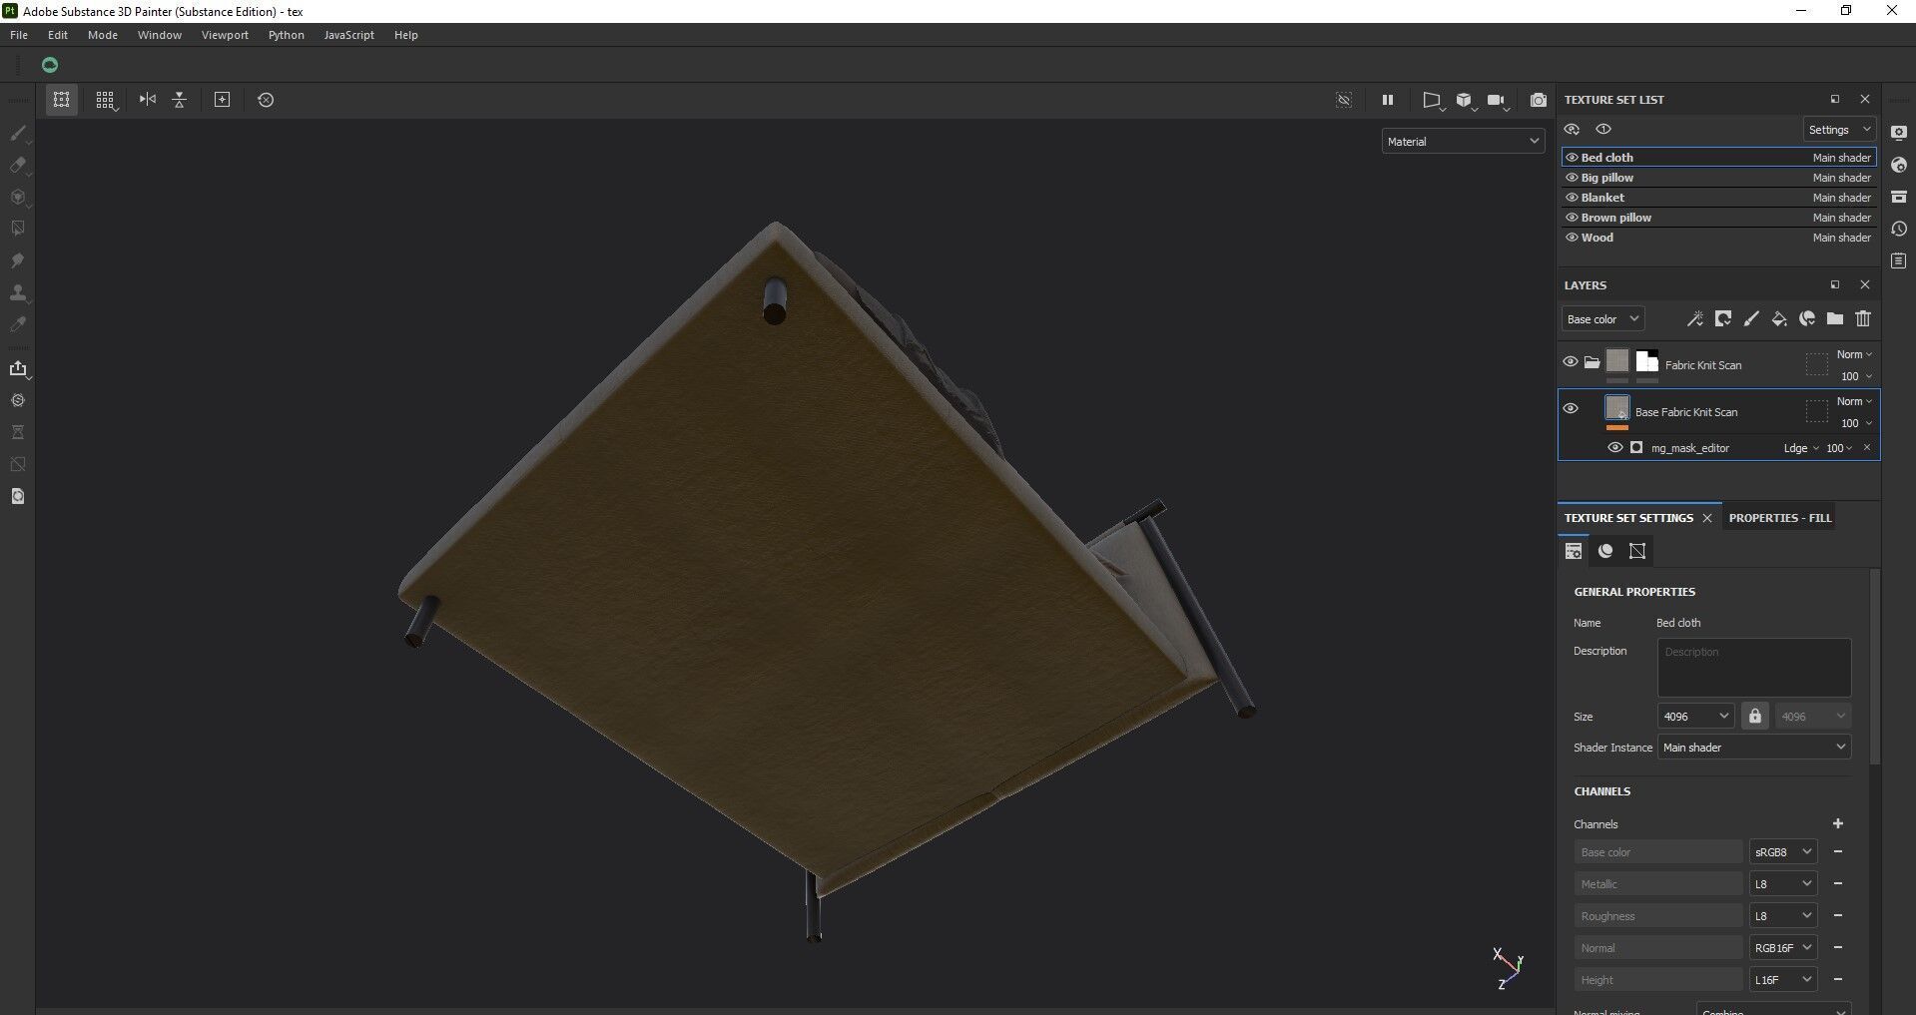The height and width of the screenshot is (1015, 1916).
Task: Select the Paint brush tool in left toolbar
Action: [x=17, y=133]
